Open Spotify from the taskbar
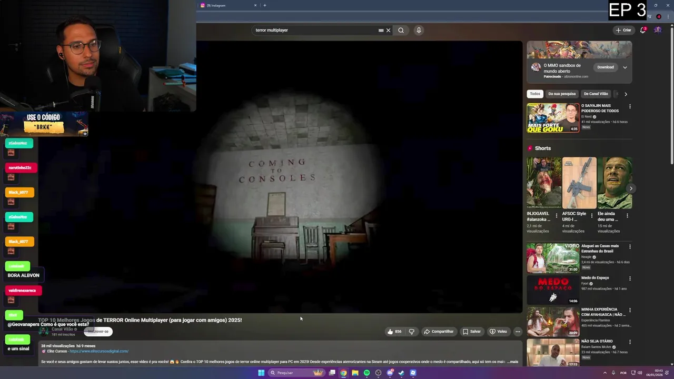 (x=367, y=373)
